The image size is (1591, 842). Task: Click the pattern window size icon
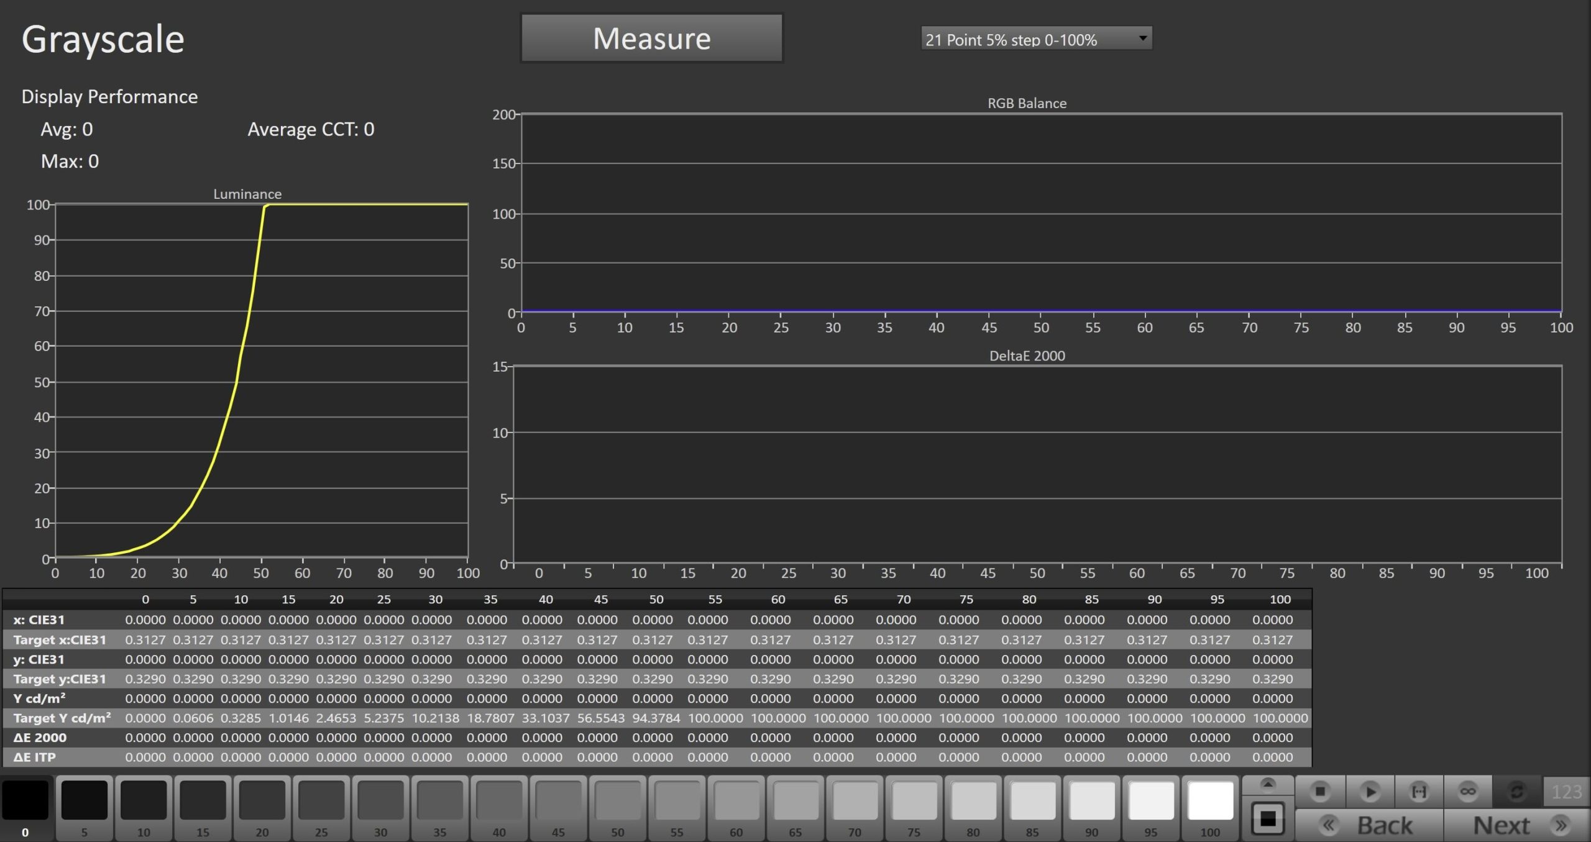pyautogui.click(x=1268, y=819)
